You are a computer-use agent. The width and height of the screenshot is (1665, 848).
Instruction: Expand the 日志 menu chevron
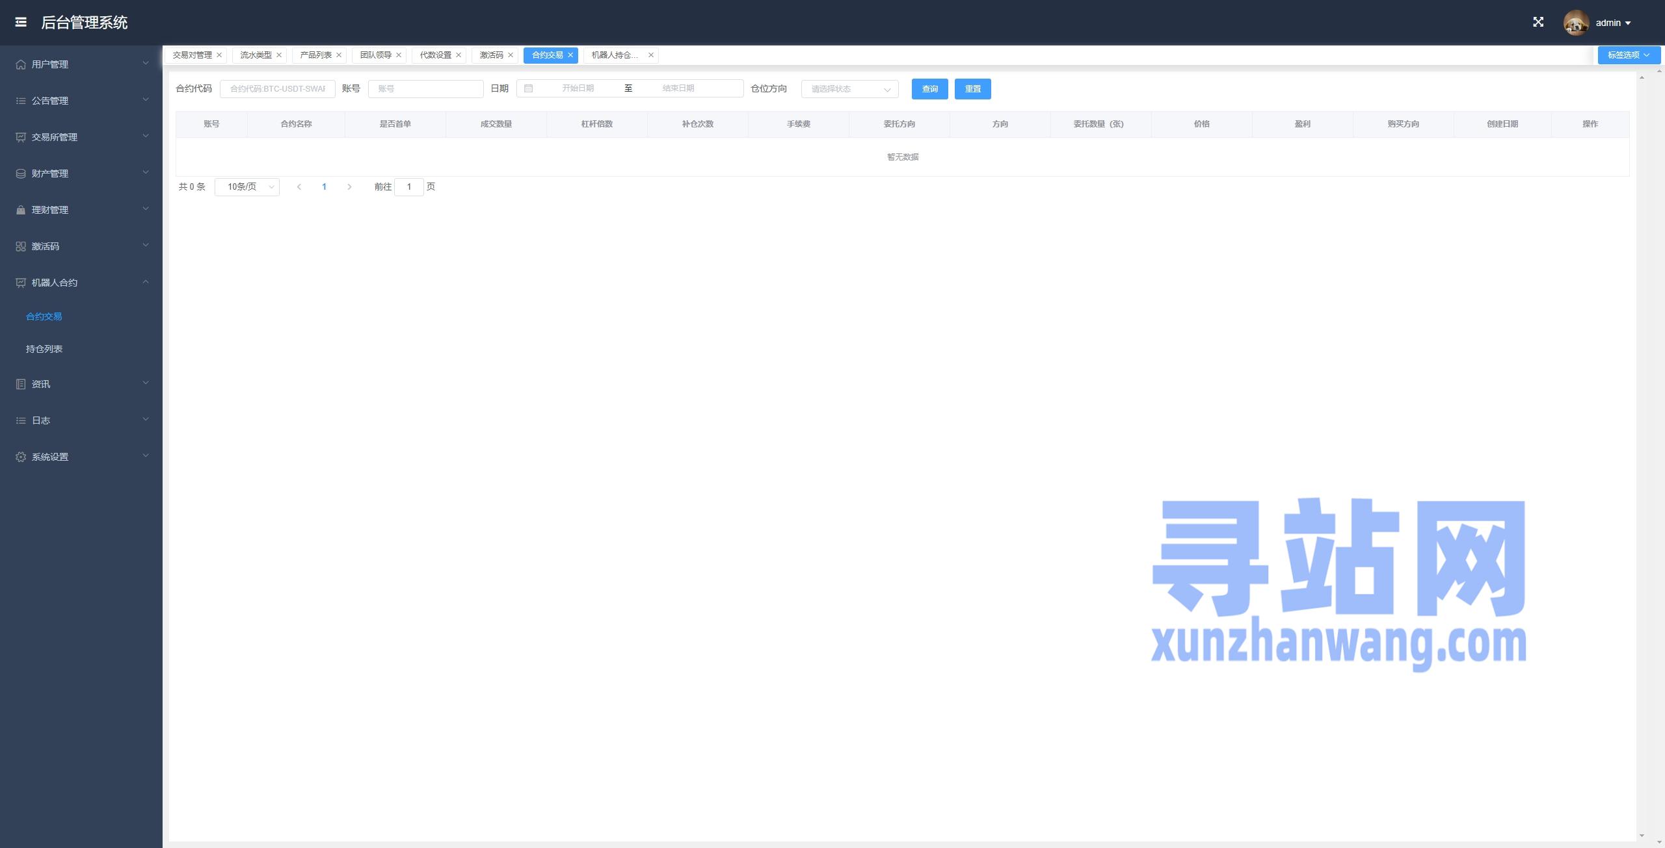coord(146,419)
